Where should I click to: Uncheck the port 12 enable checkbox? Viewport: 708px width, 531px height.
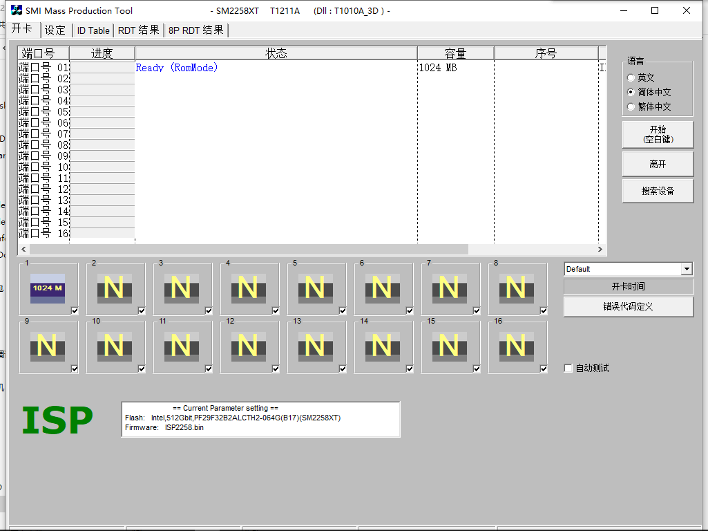(x=276, y=369)
